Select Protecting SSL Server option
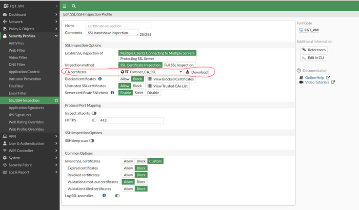The height and width of the screenshot is (210, 359). click(157, 58)
